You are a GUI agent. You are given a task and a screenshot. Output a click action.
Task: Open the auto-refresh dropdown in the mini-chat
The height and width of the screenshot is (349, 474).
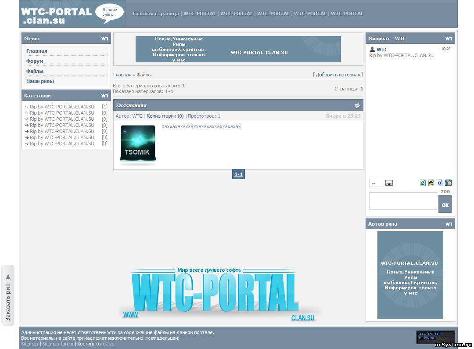coord(381,183)
